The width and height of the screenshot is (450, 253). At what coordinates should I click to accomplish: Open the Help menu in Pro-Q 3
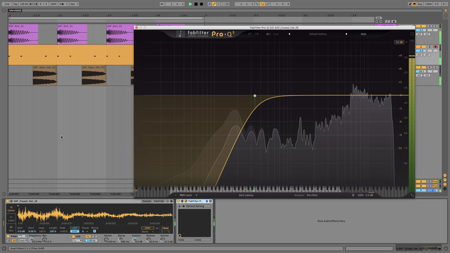(363, 34)
